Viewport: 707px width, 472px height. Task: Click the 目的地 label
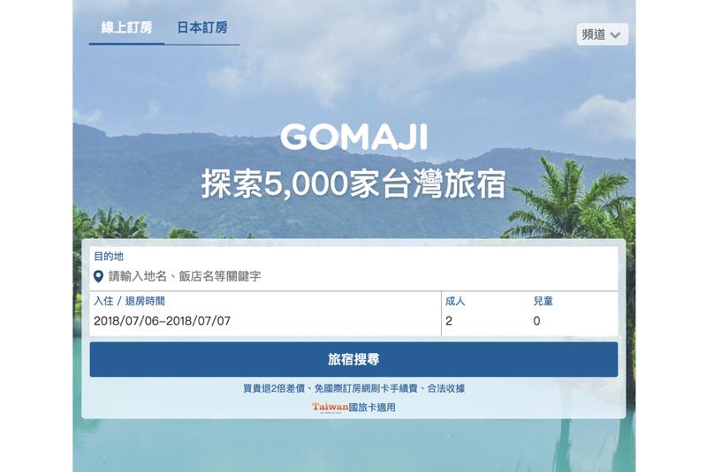108,257
